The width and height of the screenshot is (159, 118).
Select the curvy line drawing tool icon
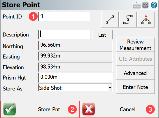(x=128, y=19)
